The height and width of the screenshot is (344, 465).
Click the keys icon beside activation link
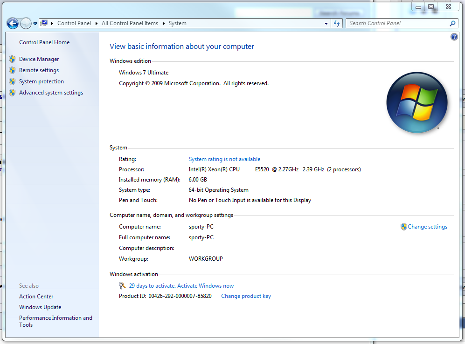coord(122,286)
